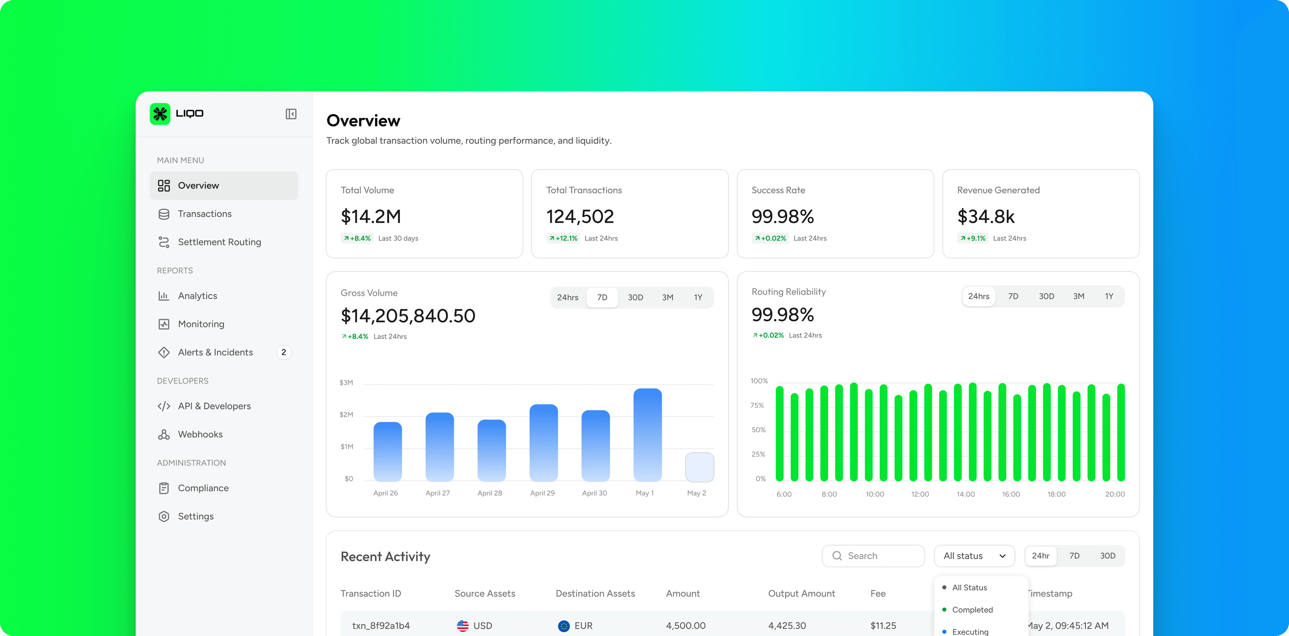Click the Total Volume trend arrow icon
Image resolution: width=1289 pixels, height=636 pixels.
(x=346, y=238)
